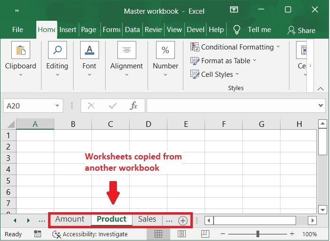Expand the Cell Styles dropdown arrow
Image resolution: width=330 pixels, height=241 pixels.
click(x=237, y=74)
